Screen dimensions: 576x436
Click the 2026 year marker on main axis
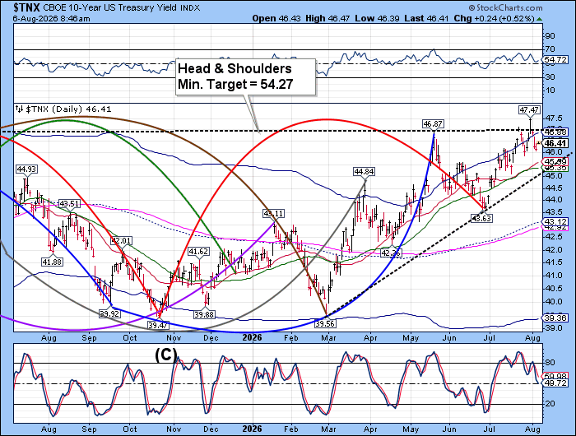click(253, 337)
